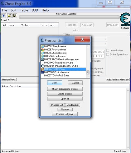131x153 pixels.
Task: Open the Table menu
Action: click(24, 10)
